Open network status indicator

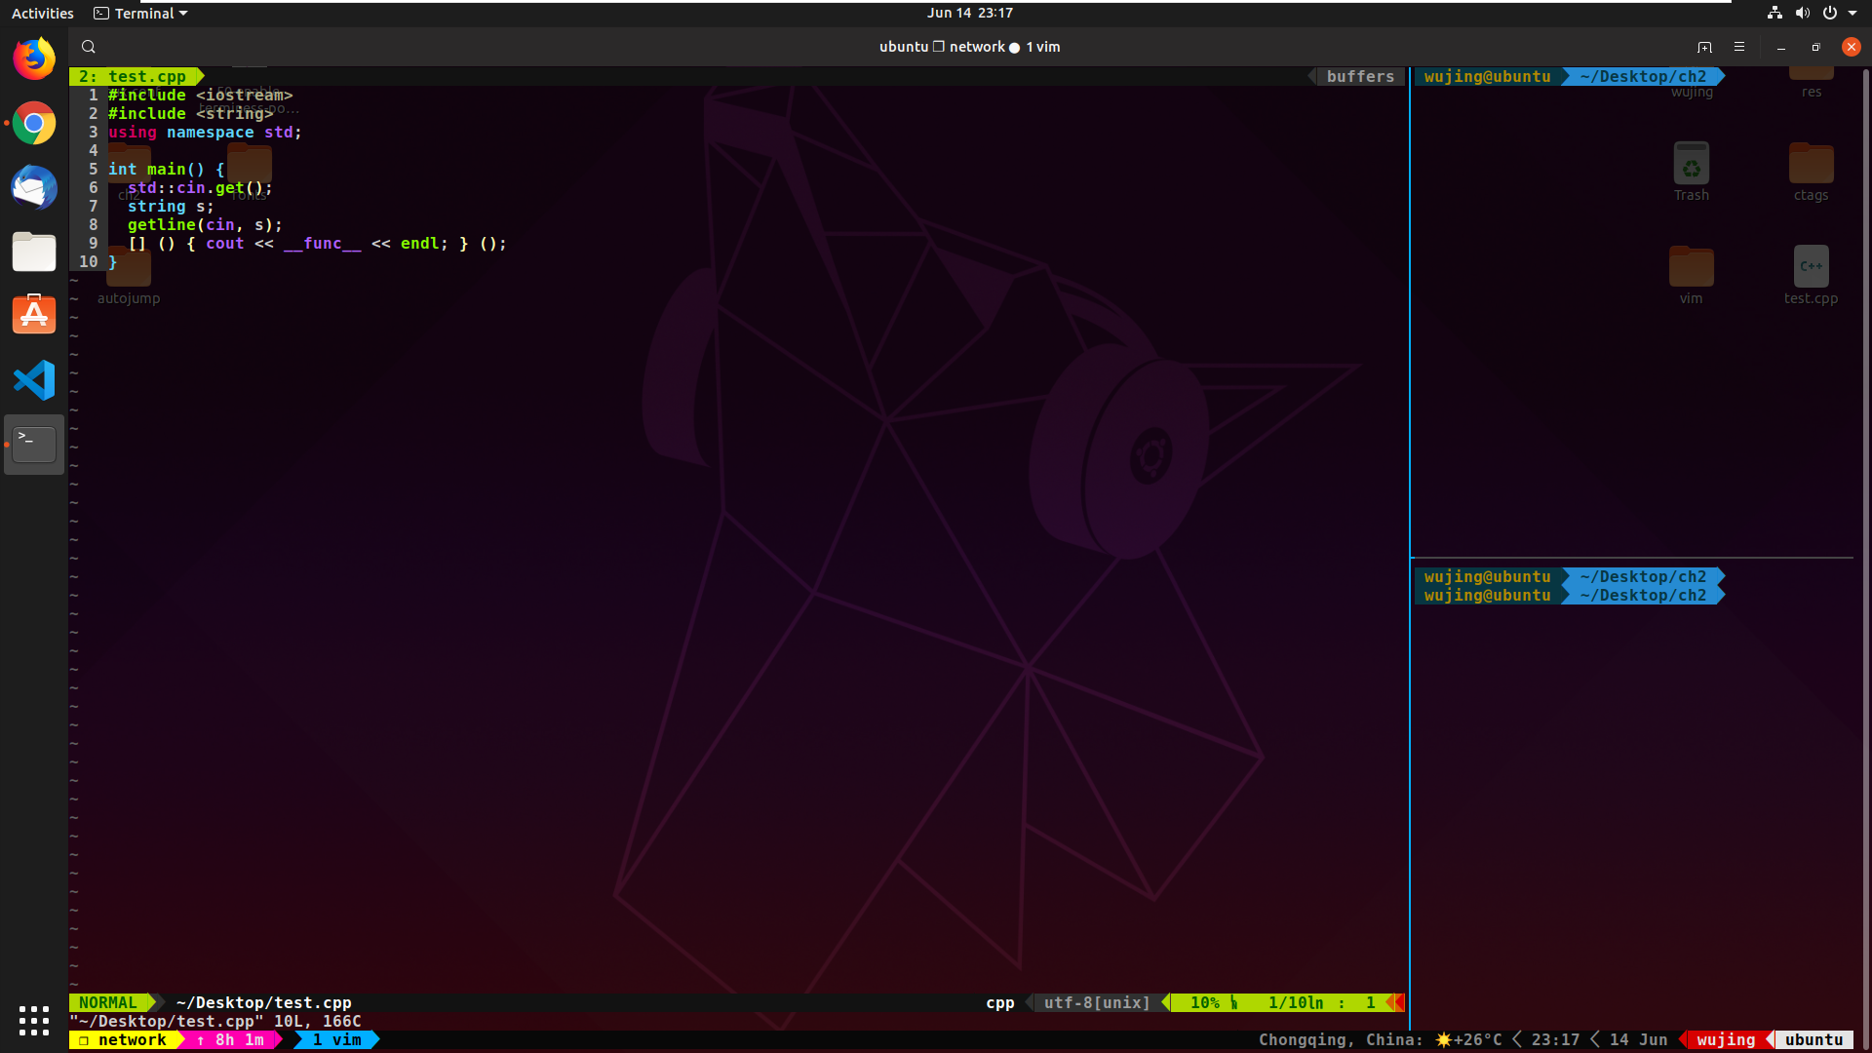(x=1774, y=13)
